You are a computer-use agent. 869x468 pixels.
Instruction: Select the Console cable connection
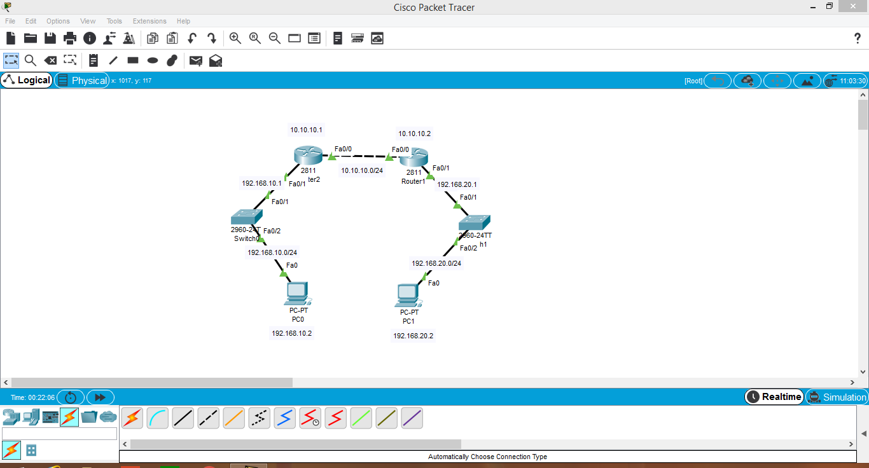[x=157, y=418]
